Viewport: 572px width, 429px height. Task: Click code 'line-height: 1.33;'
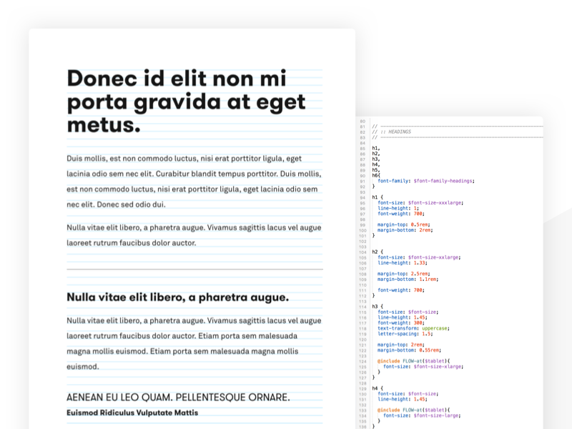click(x=403, y=263)
